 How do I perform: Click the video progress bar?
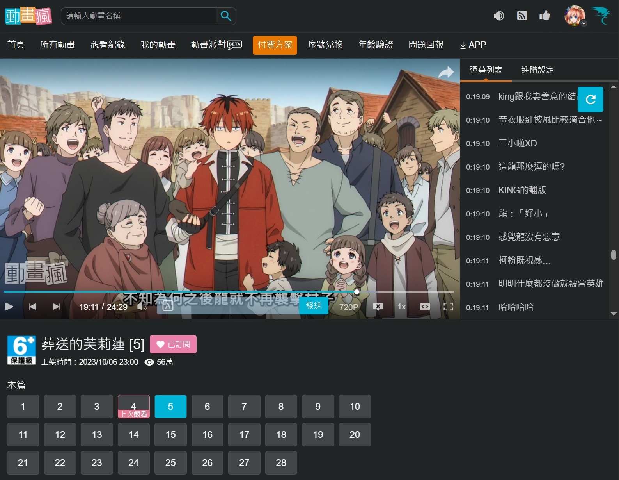[x=229, y=292]
